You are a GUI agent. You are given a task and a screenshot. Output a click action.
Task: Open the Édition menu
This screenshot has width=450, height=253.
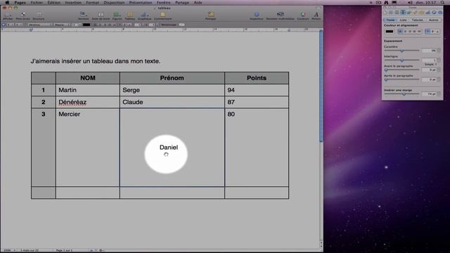(x=54, y=2)
